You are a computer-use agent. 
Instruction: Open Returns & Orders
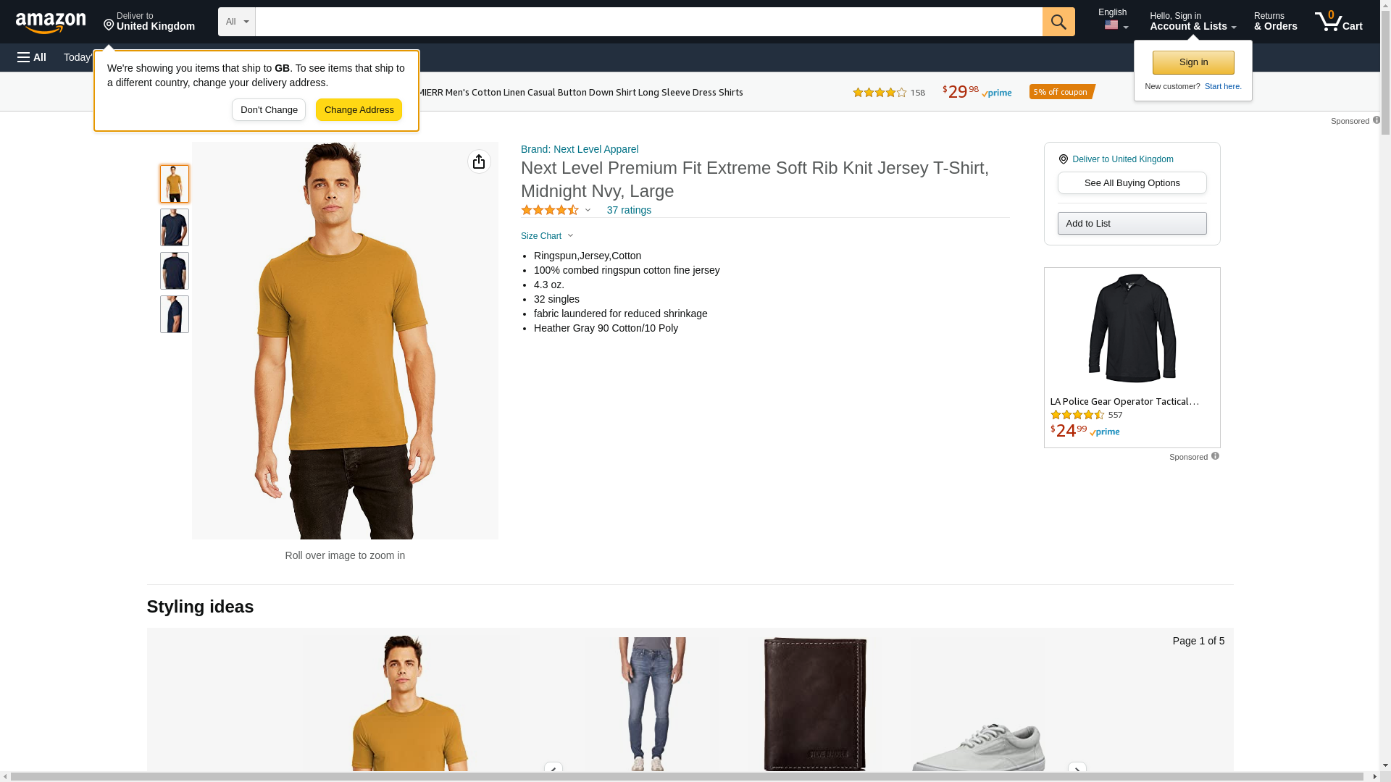[1275, 22]
